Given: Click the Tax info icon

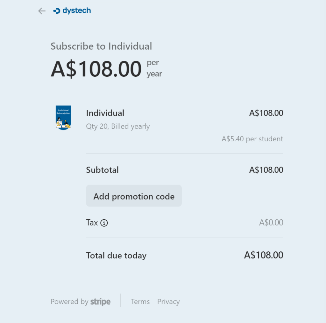Looking at the screenshot, I should click(104, 223).
